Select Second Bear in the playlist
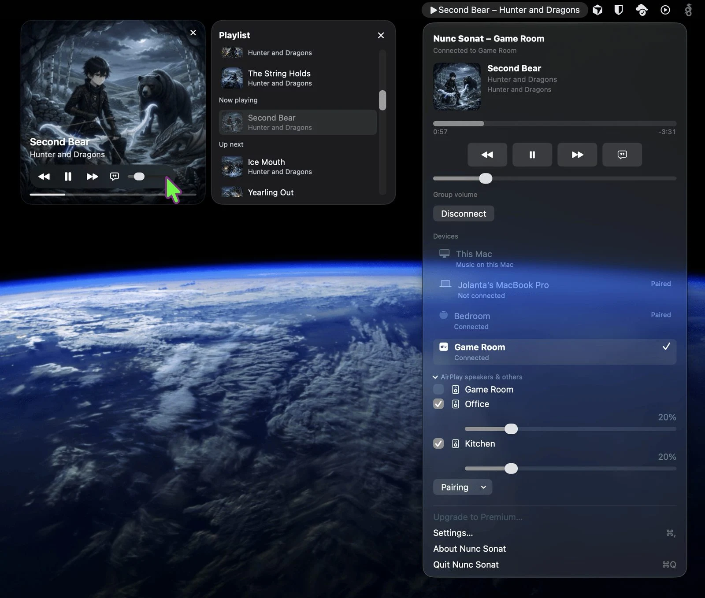The image size is (705, 598). tap(298, 122)
